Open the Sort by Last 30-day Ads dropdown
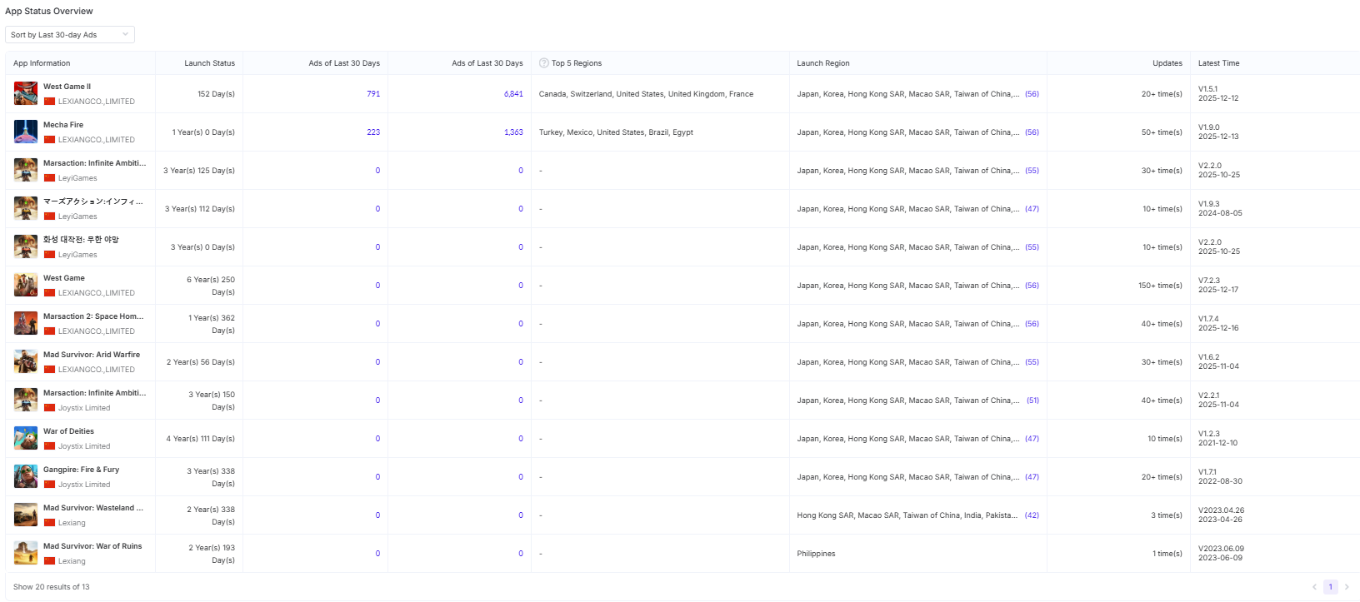 [x=70, y=35]
